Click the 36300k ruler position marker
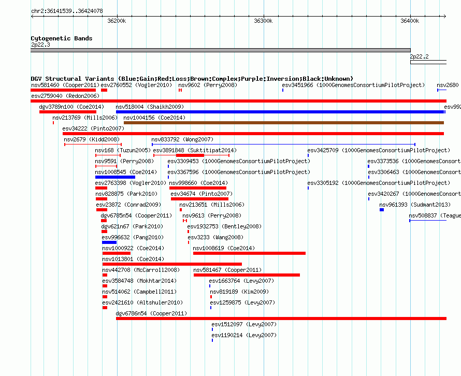 [x=263, y=21]
